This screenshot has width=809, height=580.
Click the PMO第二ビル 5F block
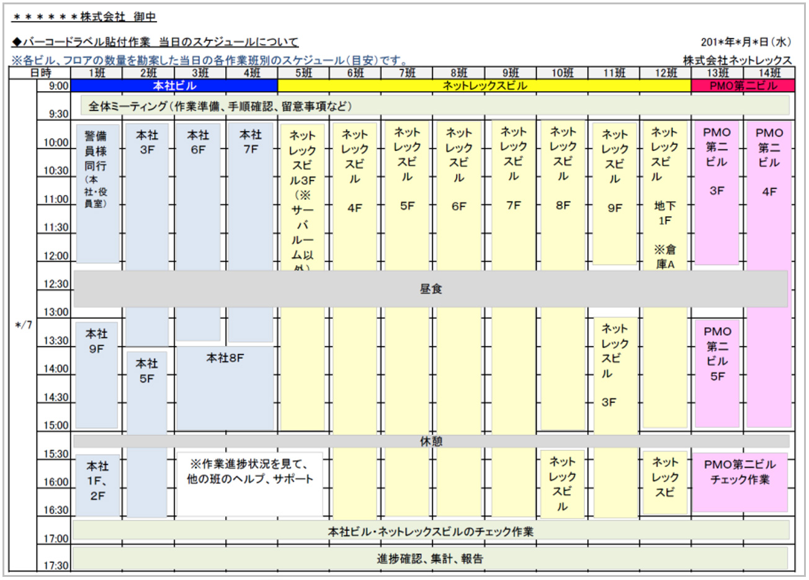717,375
